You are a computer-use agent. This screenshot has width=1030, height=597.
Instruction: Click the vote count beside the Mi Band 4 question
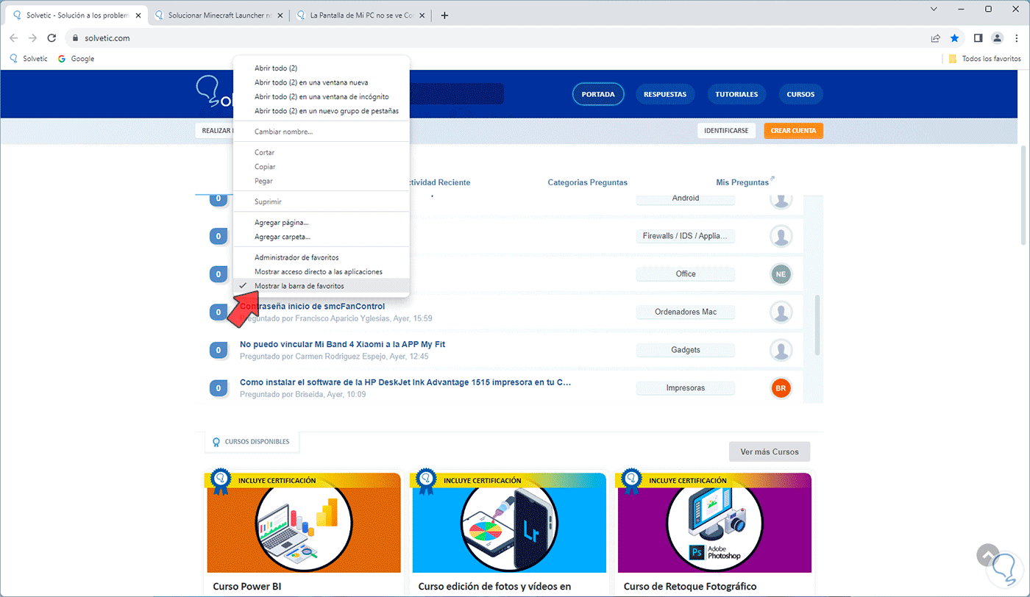coord(219,350)
